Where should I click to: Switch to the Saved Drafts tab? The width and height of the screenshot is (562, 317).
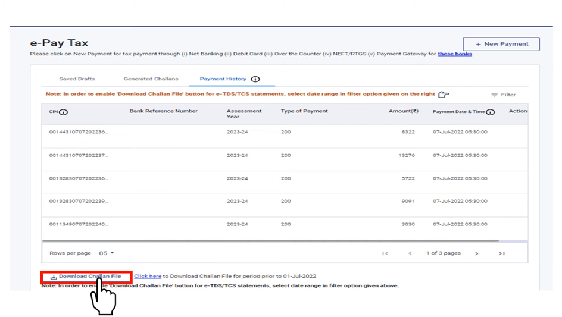coord(77,79)
